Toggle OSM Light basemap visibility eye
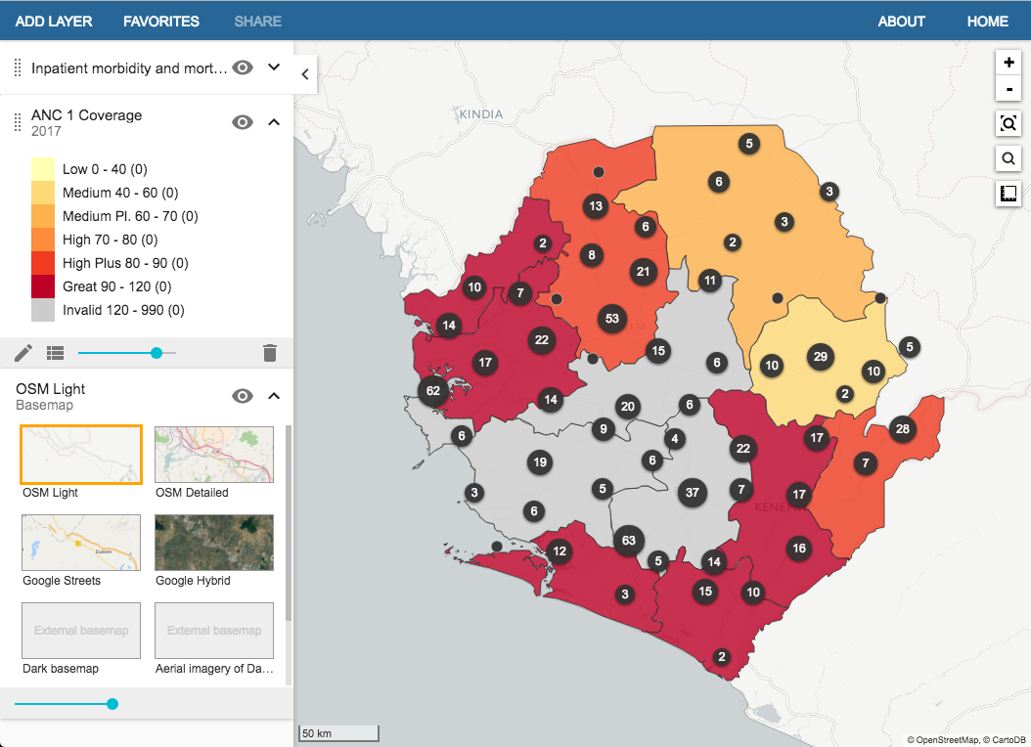This screenshot has width=1031, height=747. pyautogui.click(x=243, y=396)
